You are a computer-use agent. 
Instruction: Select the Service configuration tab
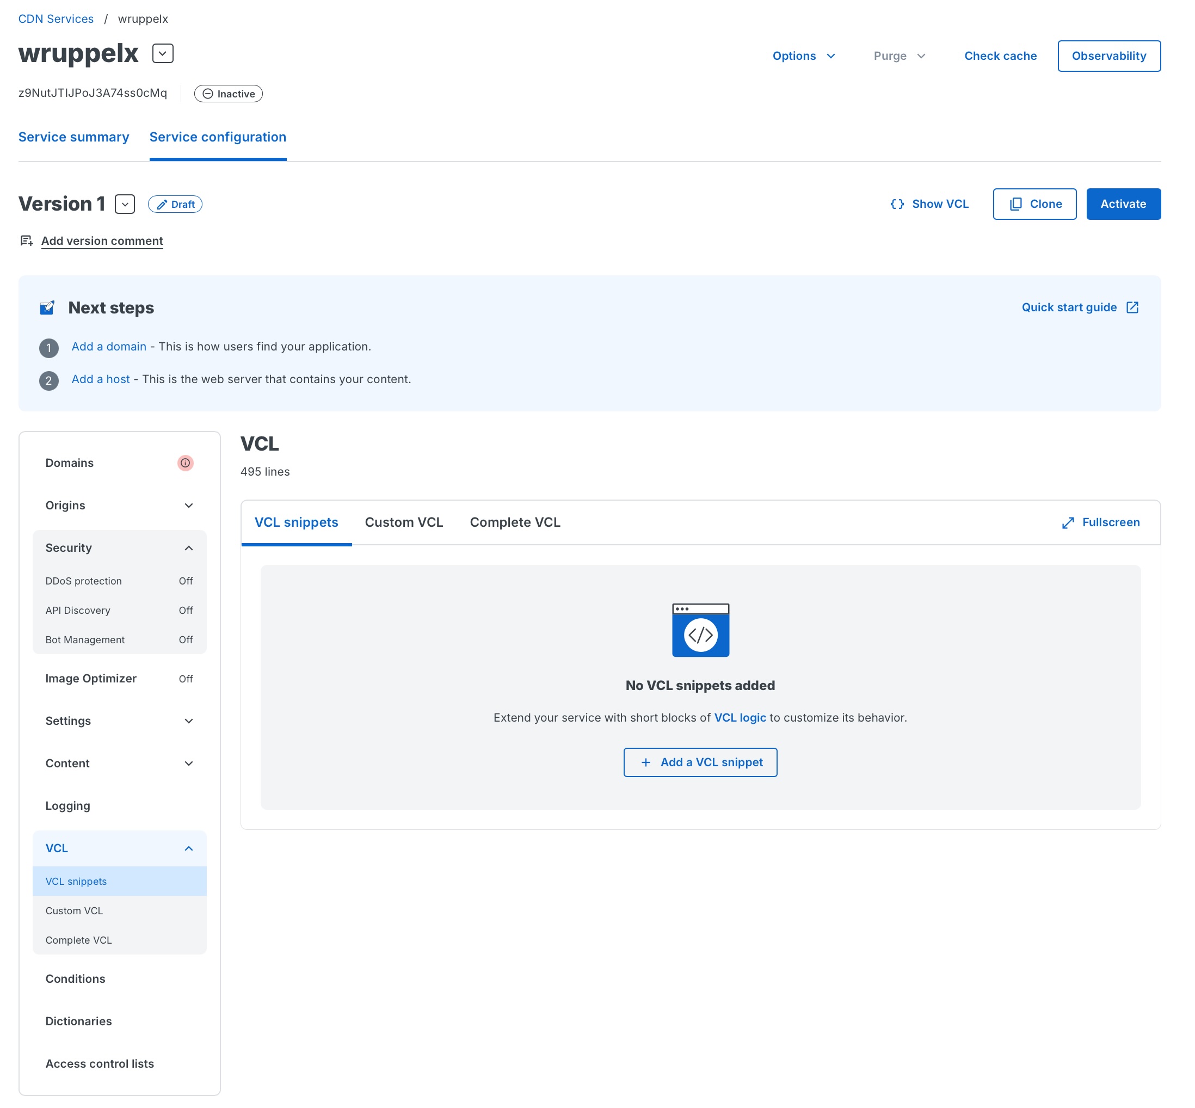click(218, 137)
